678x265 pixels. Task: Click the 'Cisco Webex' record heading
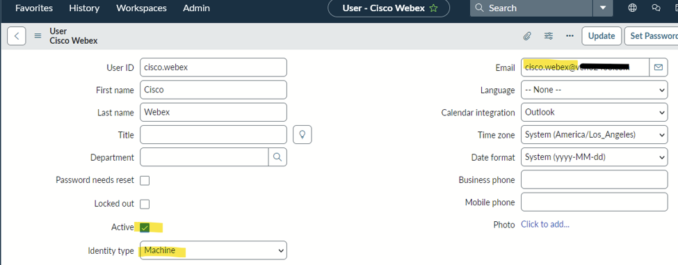[x=74, y=41]
